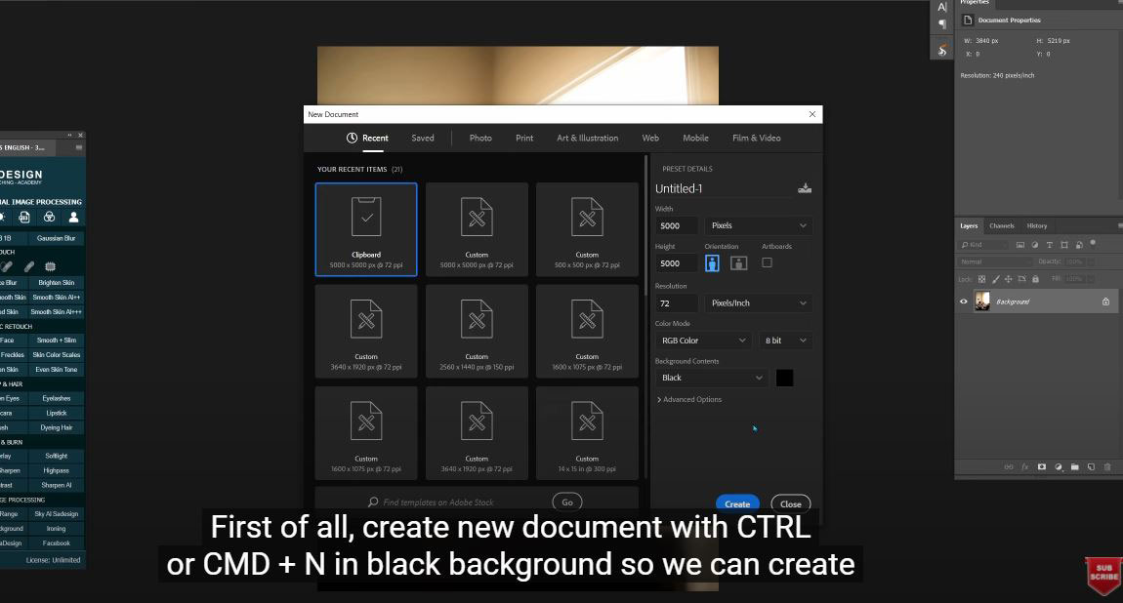Delete layer using the trash icon
Viewport: 1123px width, 603px height.
[1107, 467]
